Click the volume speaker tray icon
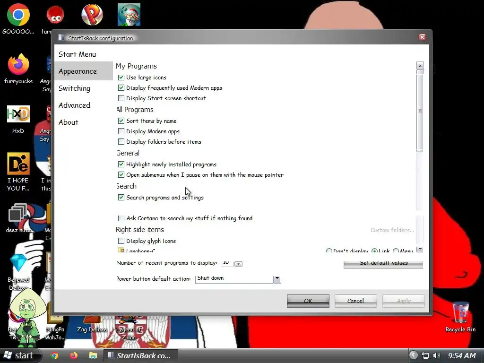The height and width of the screenshot is (363, 484). [436, 355]
